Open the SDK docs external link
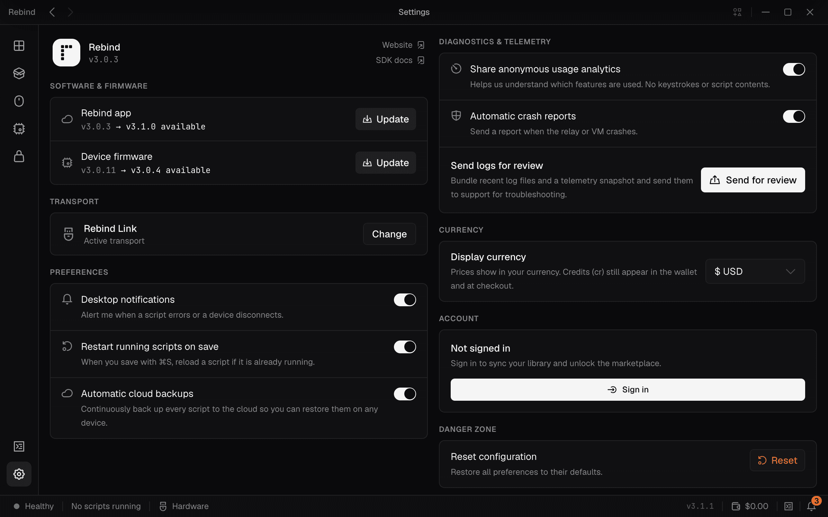The width and height of the screenshot is (828, 517). tap(400, 60)
